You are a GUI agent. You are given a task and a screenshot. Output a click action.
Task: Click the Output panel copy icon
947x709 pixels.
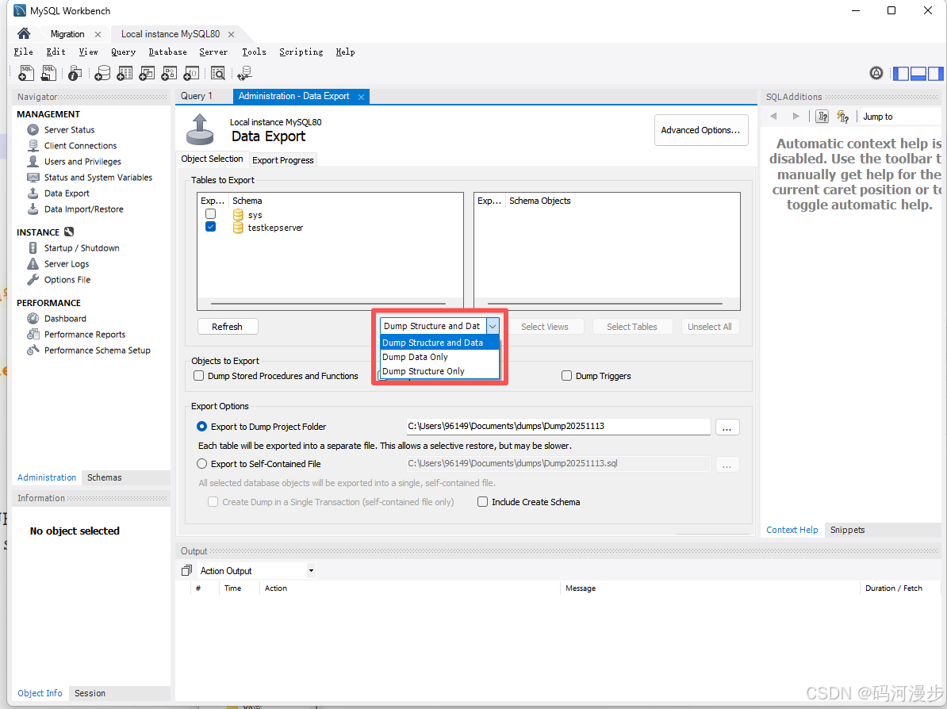186,570
